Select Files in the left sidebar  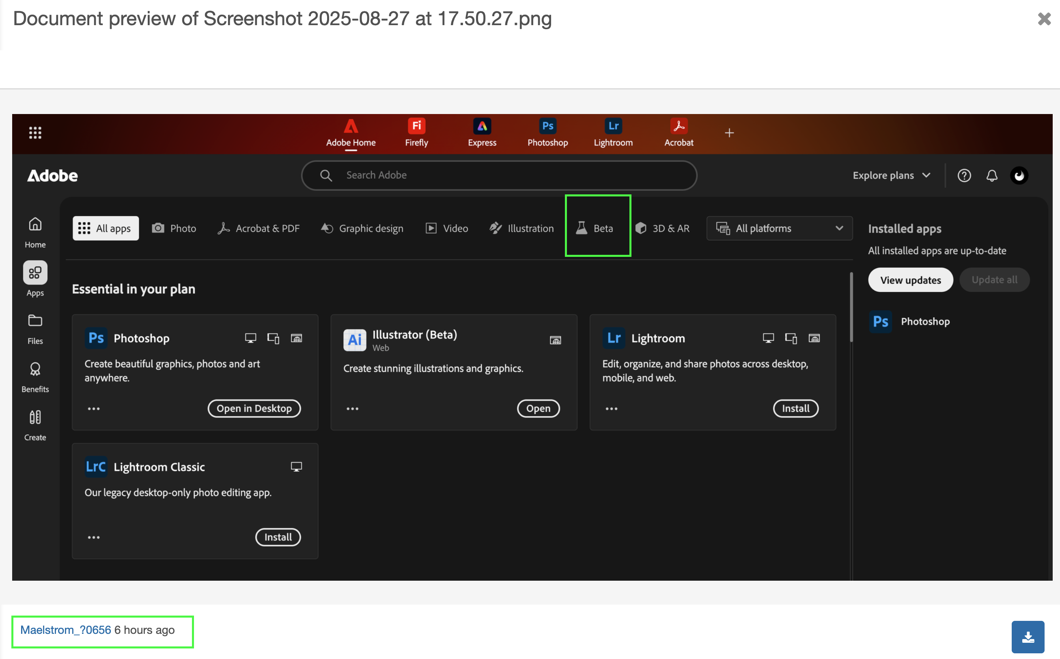click(35, 328)
